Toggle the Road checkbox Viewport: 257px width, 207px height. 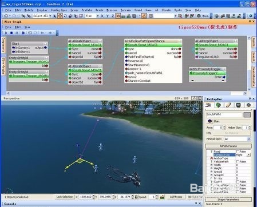point(238,152)
